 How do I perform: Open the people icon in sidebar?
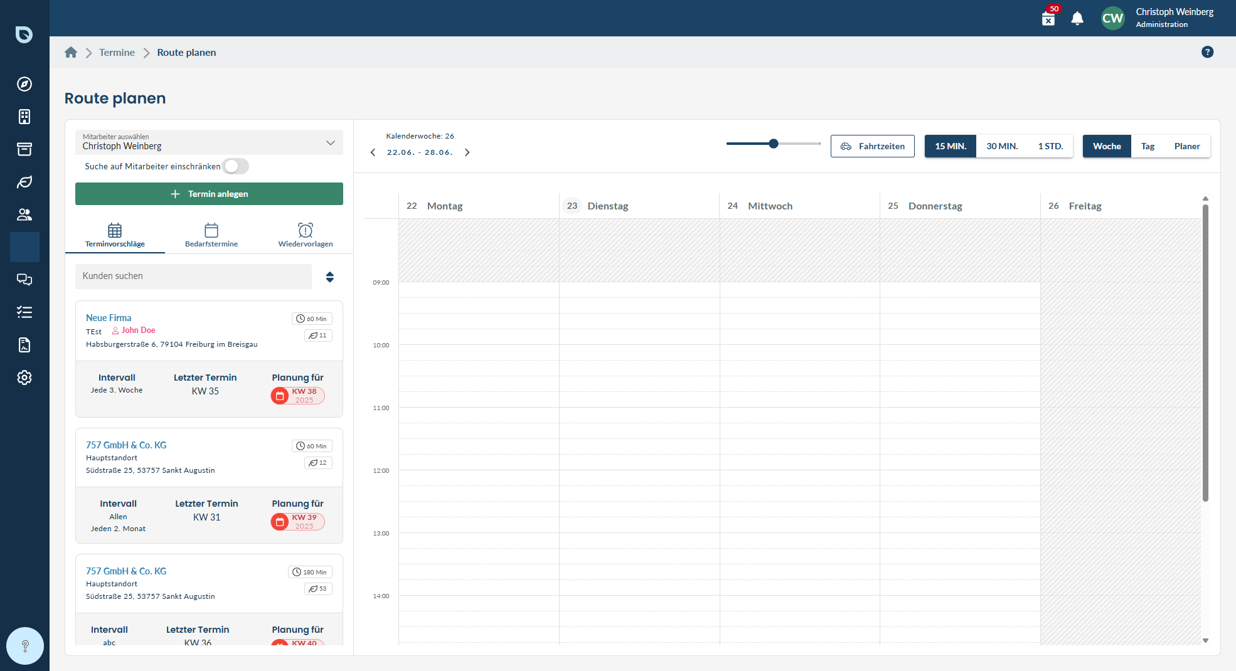[24, 214]
